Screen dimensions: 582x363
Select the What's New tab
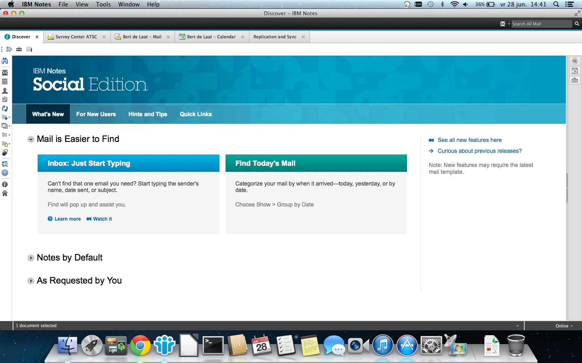(x=48, y=114)
